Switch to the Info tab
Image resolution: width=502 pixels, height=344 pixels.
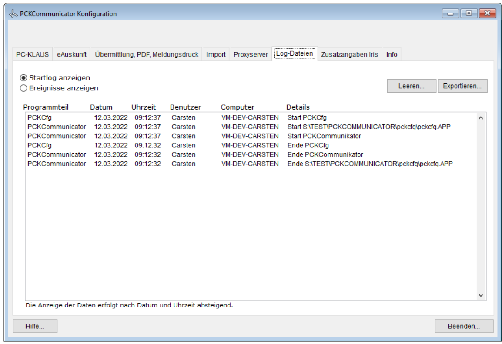(392, 54)
